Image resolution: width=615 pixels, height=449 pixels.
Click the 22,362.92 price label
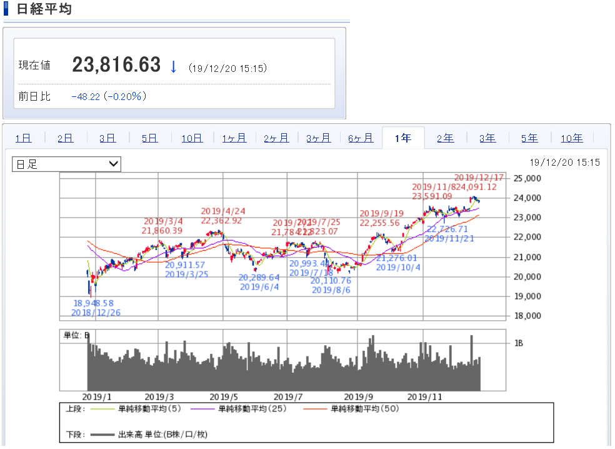coord(221,221)
